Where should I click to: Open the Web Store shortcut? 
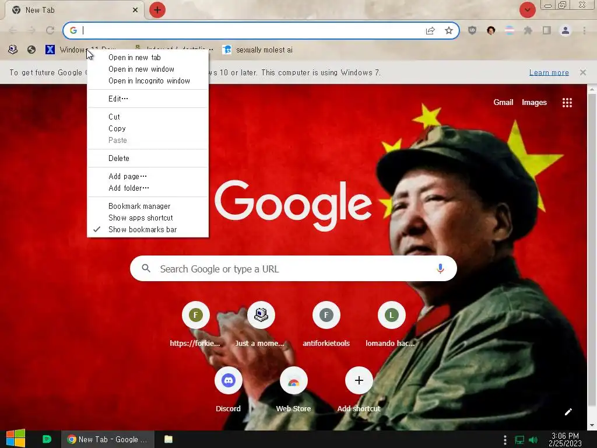[293, 390]
